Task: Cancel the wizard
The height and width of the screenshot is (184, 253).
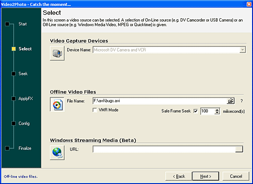Action: [x=236, y=176]
